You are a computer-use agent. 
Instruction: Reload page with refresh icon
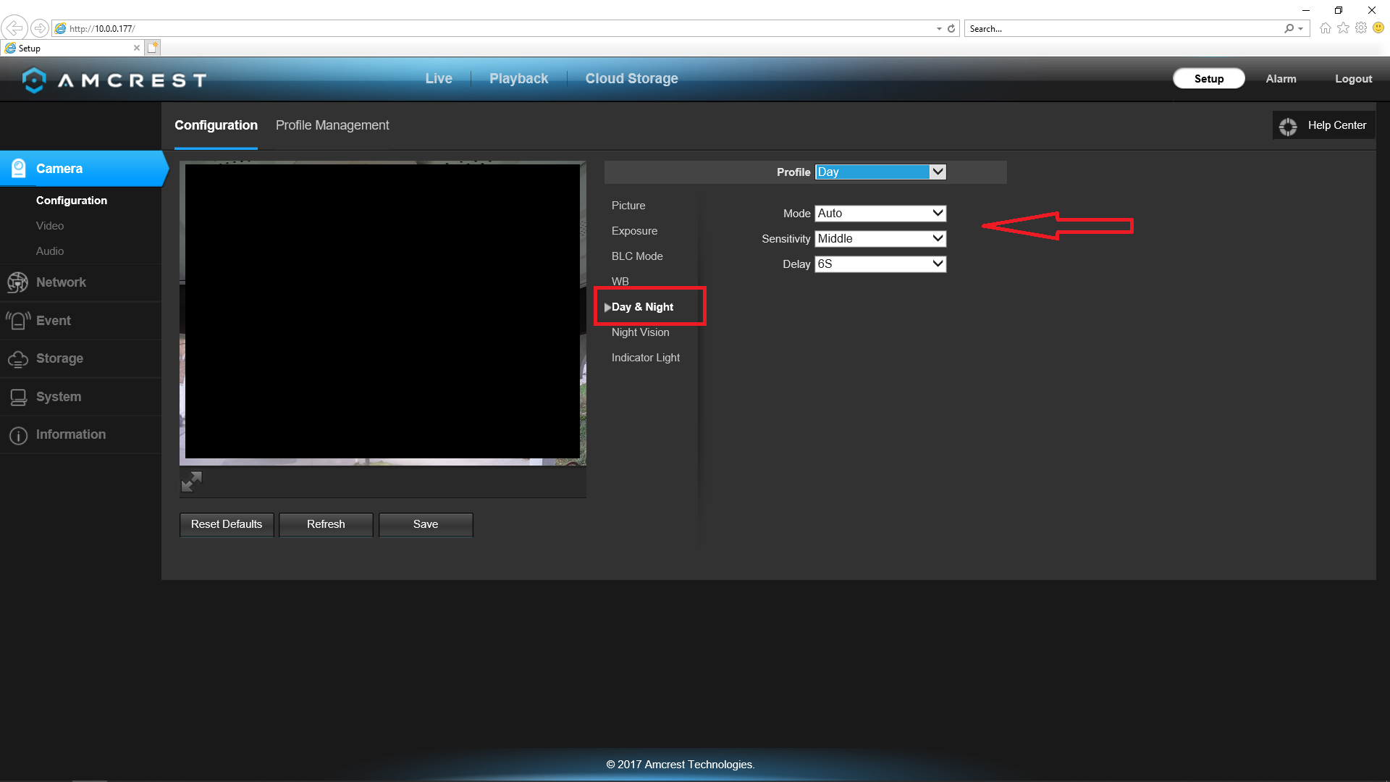(x=951, y=28)
